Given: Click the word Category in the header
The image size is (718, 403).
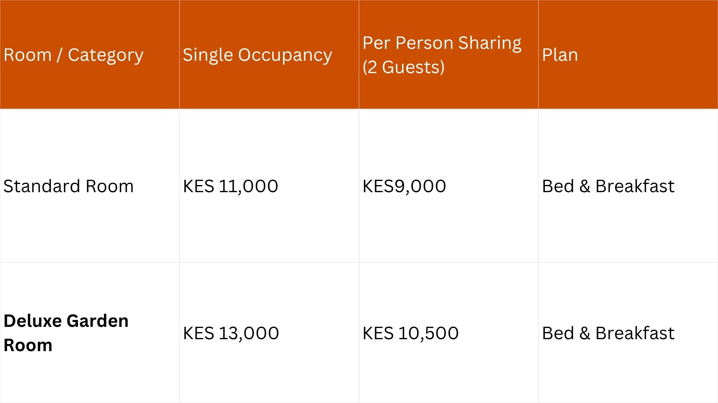Looking at the screenshot, I should [x=105, y=55].
